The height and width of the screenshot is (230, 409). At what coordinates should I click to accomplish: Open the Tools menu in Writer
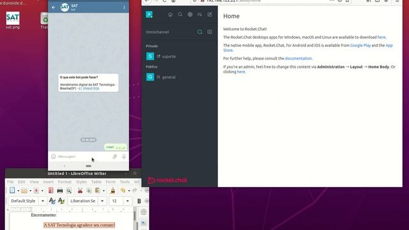pos(125,181)
